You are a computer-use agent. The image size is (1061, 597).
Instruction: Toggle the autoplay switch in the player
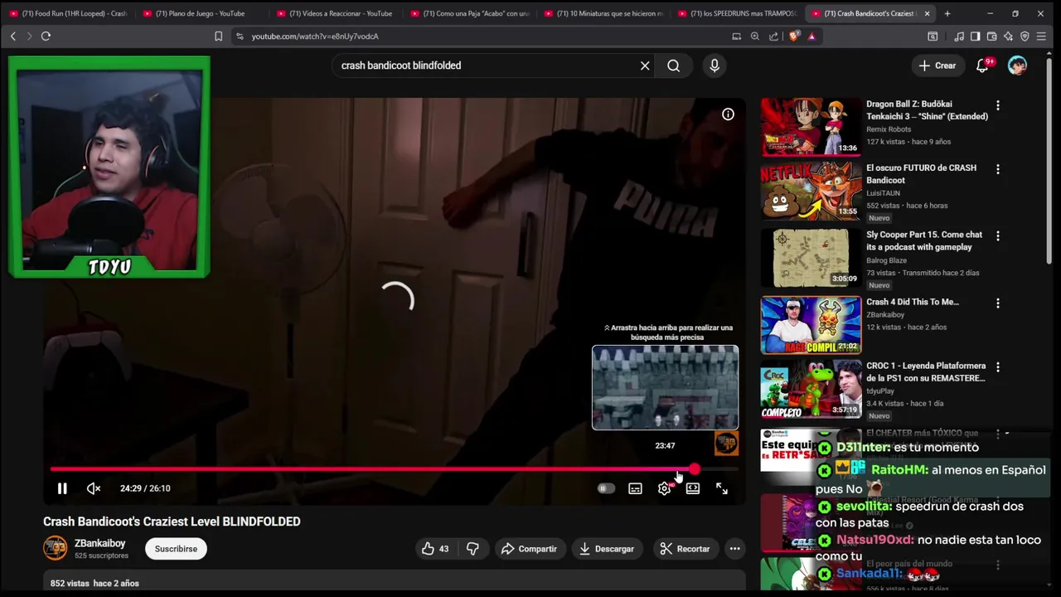click(606, 488)
